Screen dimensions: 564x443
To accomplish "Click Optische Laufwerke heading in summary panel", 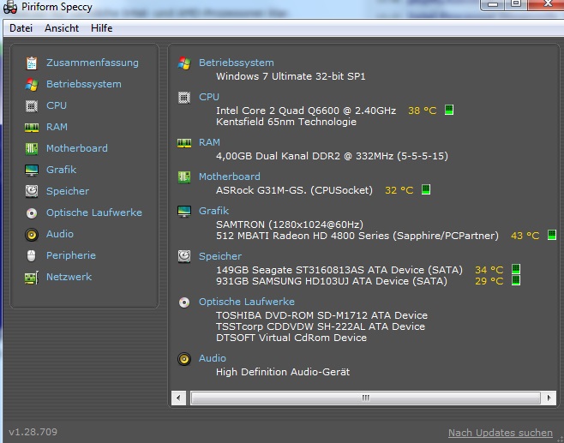I will (247, 302).
